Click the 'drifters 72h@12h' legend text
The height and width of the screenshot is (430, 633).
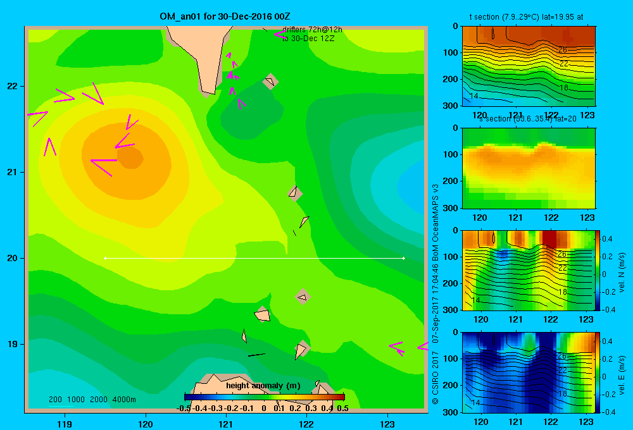[312, 30]
